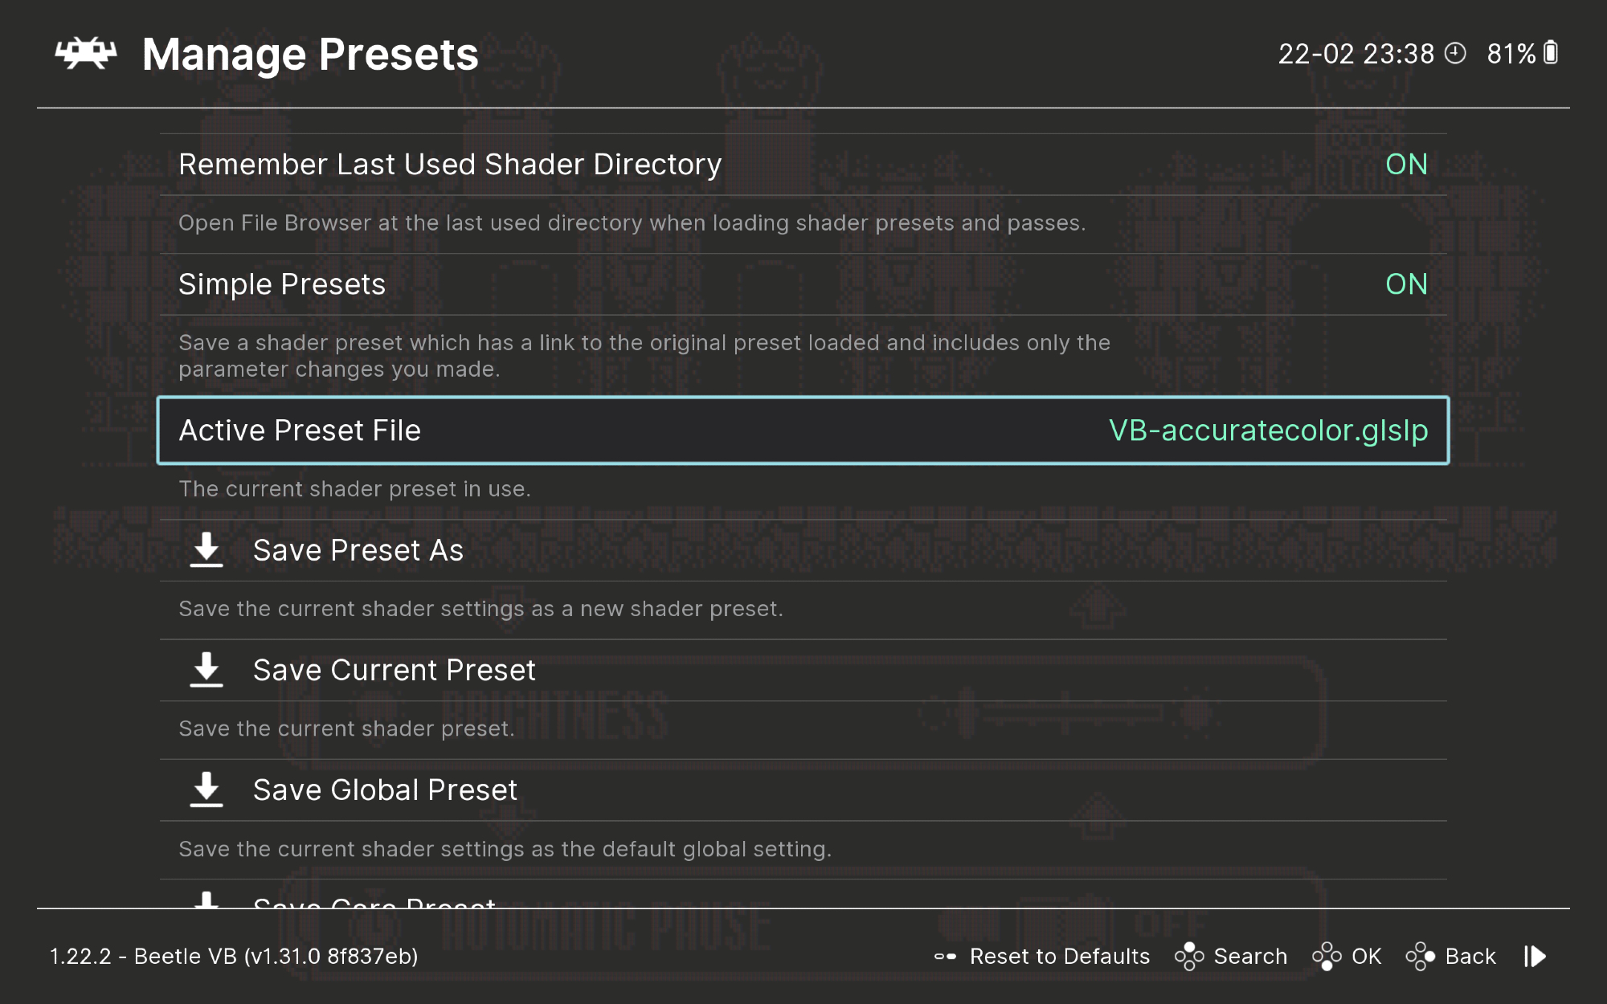This screenshot has height=1004, width=1607.
Task: Click the Reset to Defaults label
Action: tap(1060, 956)
